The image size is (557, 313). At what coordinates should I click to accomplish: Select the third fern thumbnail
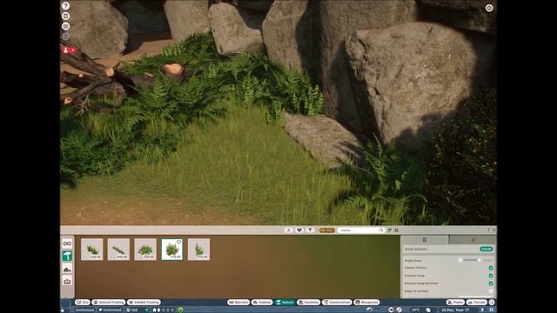tap(145, 250)
